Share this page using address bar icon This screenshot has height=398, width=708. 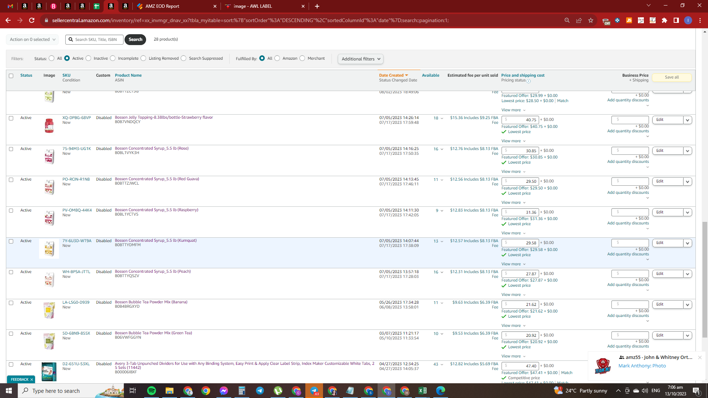tap(579, 20)
